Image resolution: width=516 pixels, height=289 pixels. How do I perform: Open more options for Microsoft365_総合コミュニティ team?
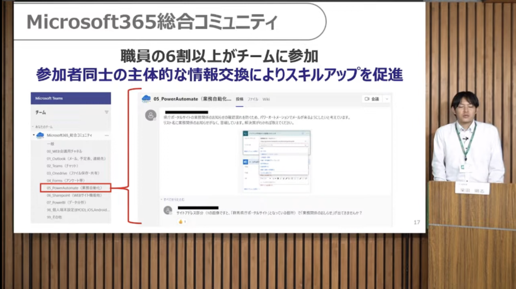point(107,135)
